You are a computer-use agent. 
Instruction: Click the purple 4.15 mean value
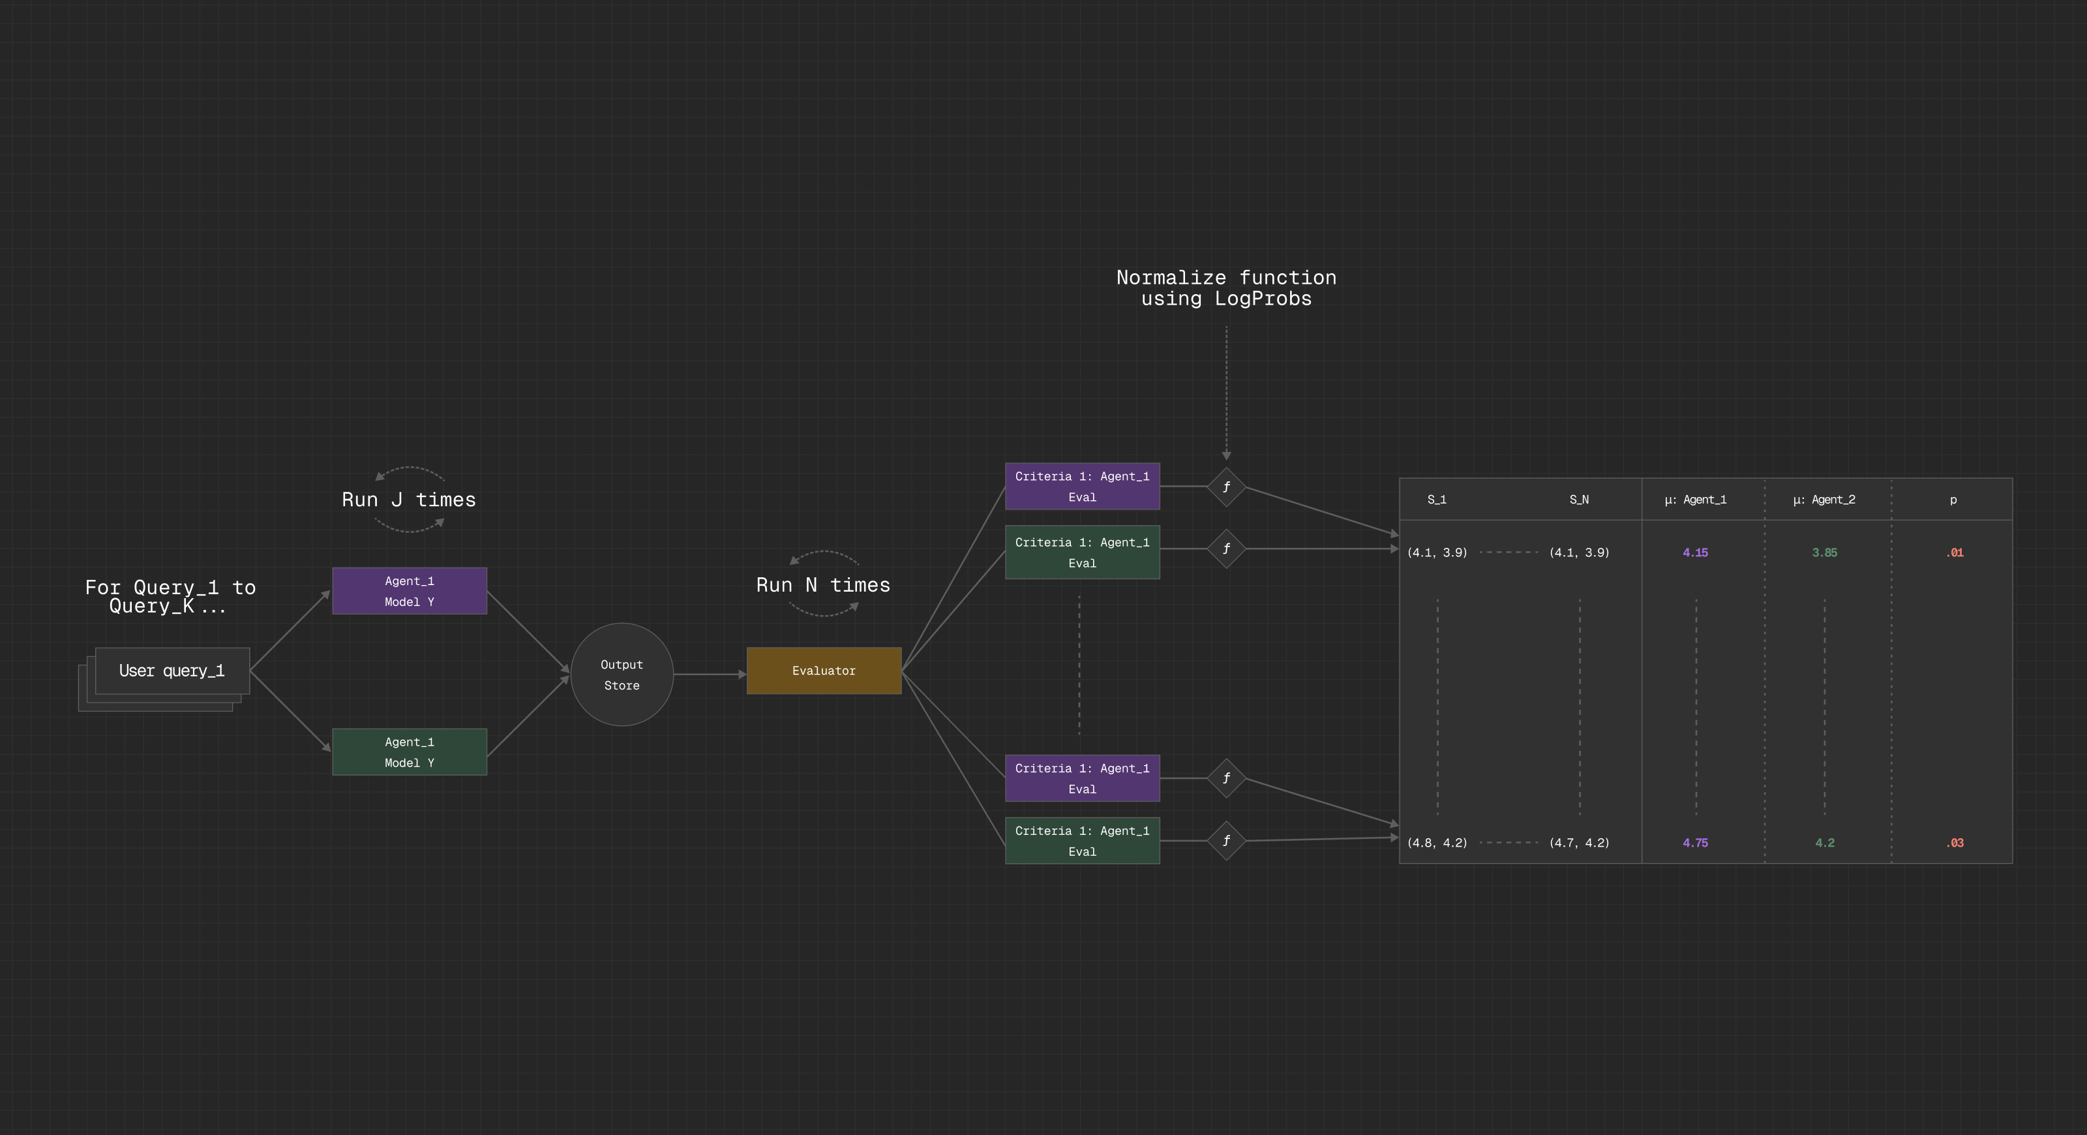[x=1695, y=552]
